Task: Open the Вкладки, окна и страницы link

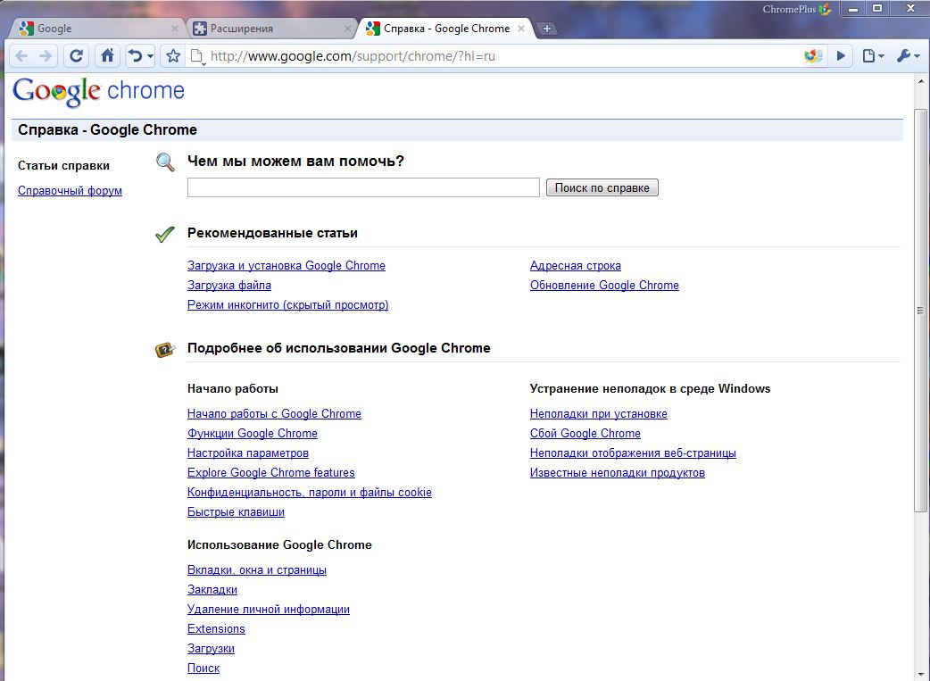Action: (257, 570)
